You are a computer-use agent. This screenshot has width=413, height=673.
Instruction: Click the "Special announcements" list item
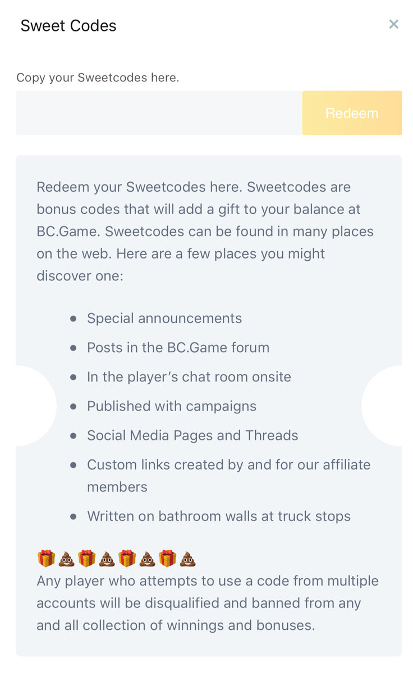click(164, 319)
